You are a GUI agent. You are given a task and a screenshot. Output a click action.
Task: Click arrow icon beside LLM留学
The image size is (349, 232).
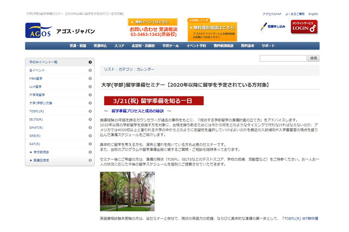click(90, 87)
